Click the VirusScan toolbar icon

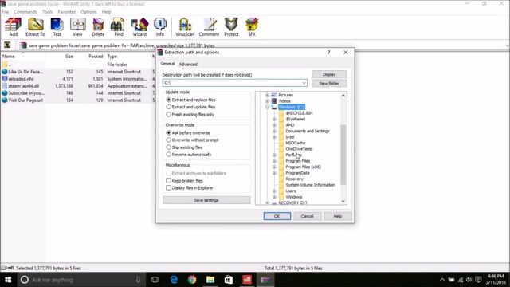[185, 26]
